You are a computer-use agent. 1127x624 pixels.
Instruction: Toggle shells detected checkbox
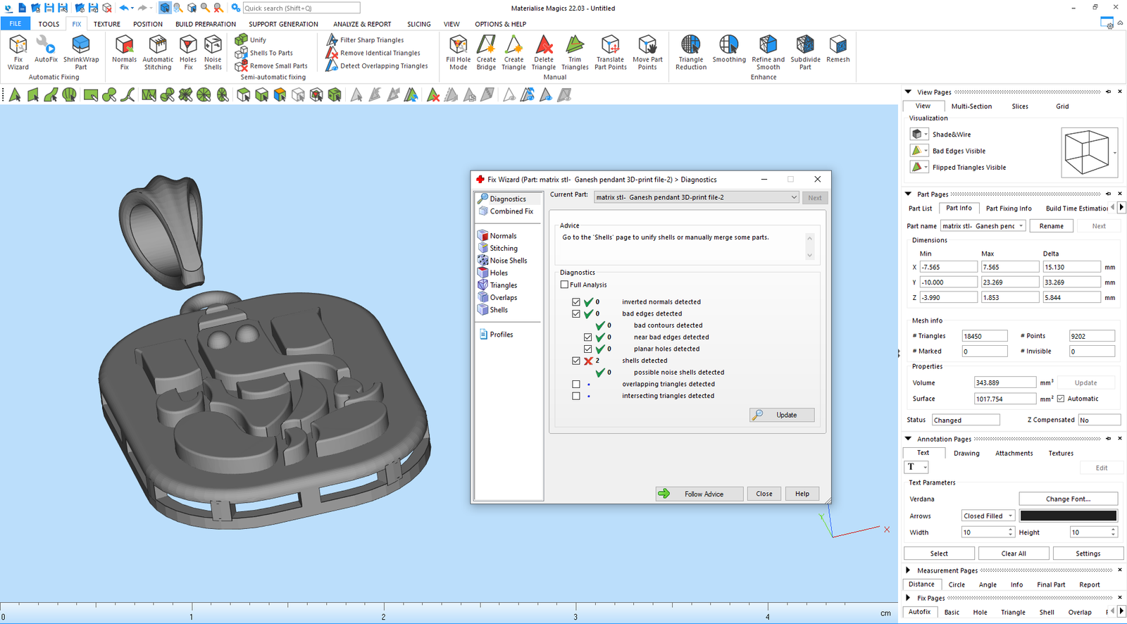(x=576, y=361)
